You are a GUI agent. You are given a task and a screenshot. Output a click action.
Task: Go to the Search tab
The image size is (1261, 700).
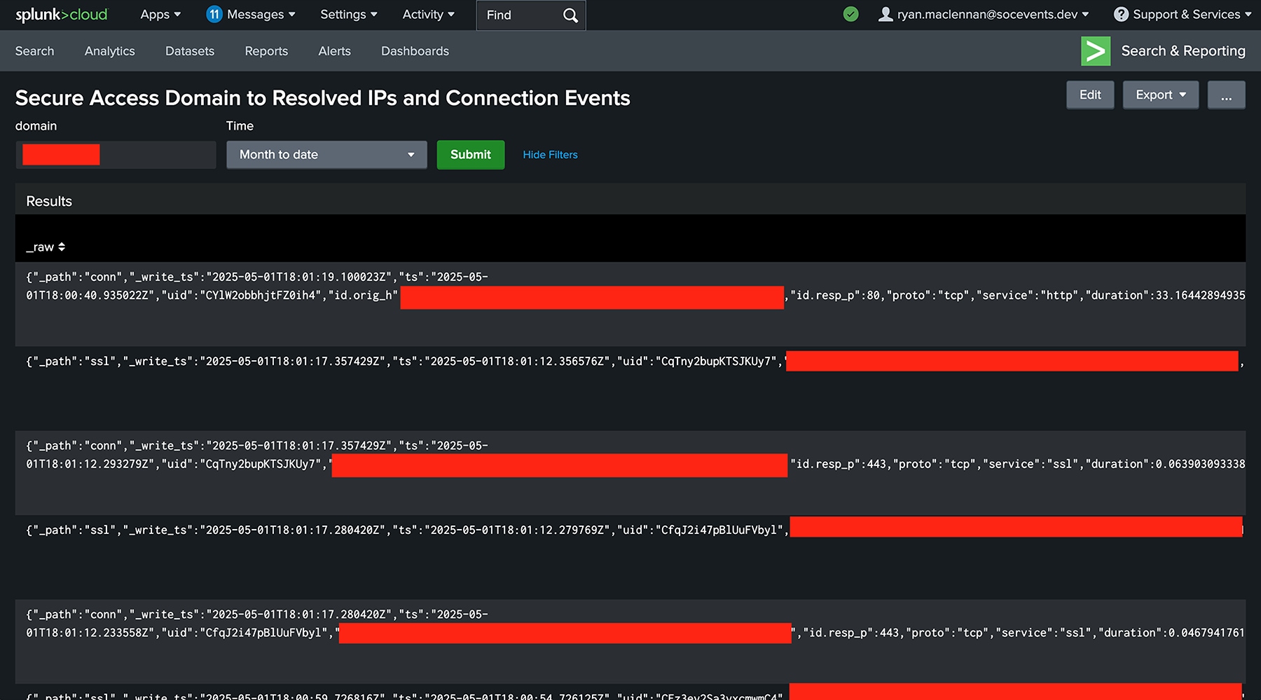click(x=34, y=51)
